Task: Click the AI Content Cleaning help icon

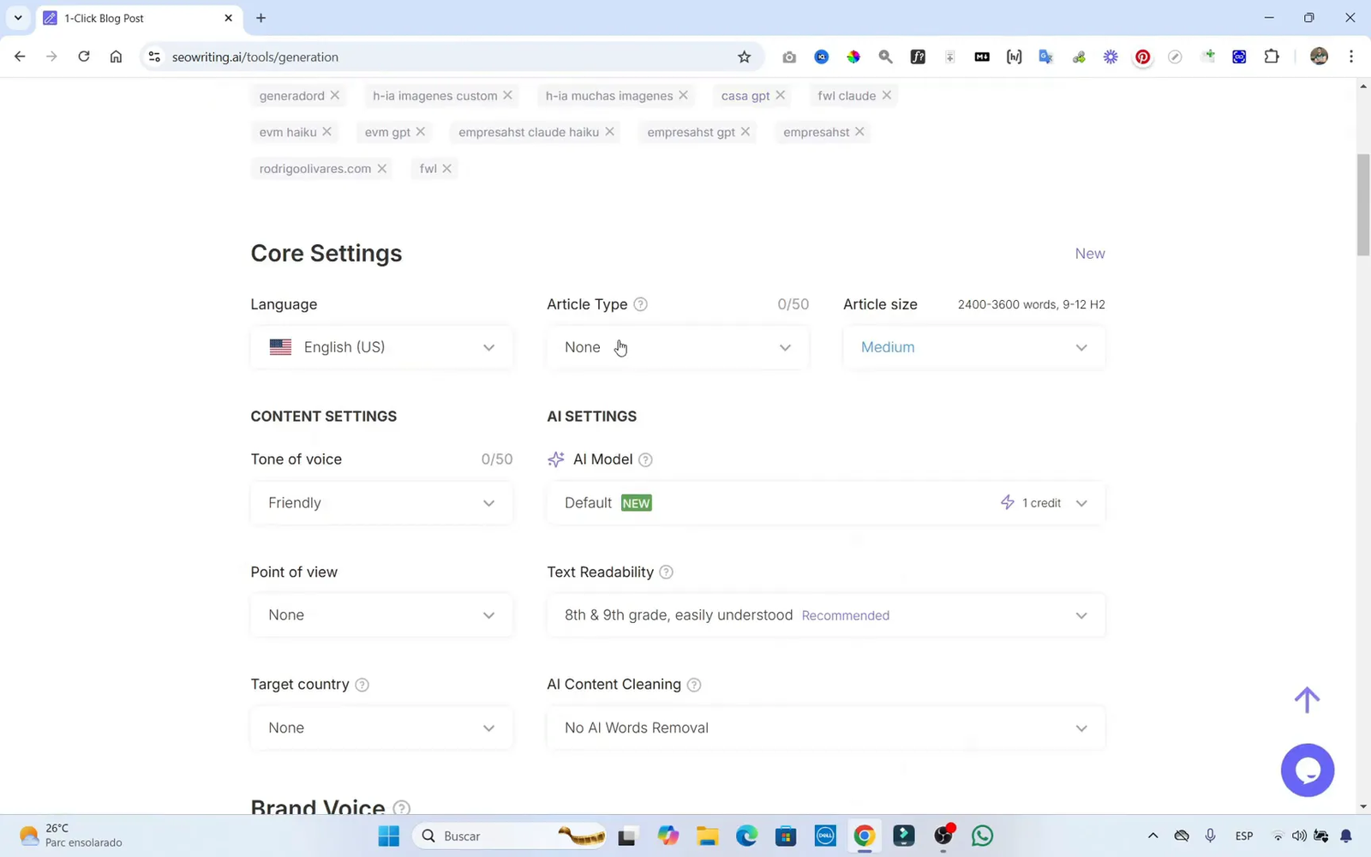Action: [x=696, y=685]
